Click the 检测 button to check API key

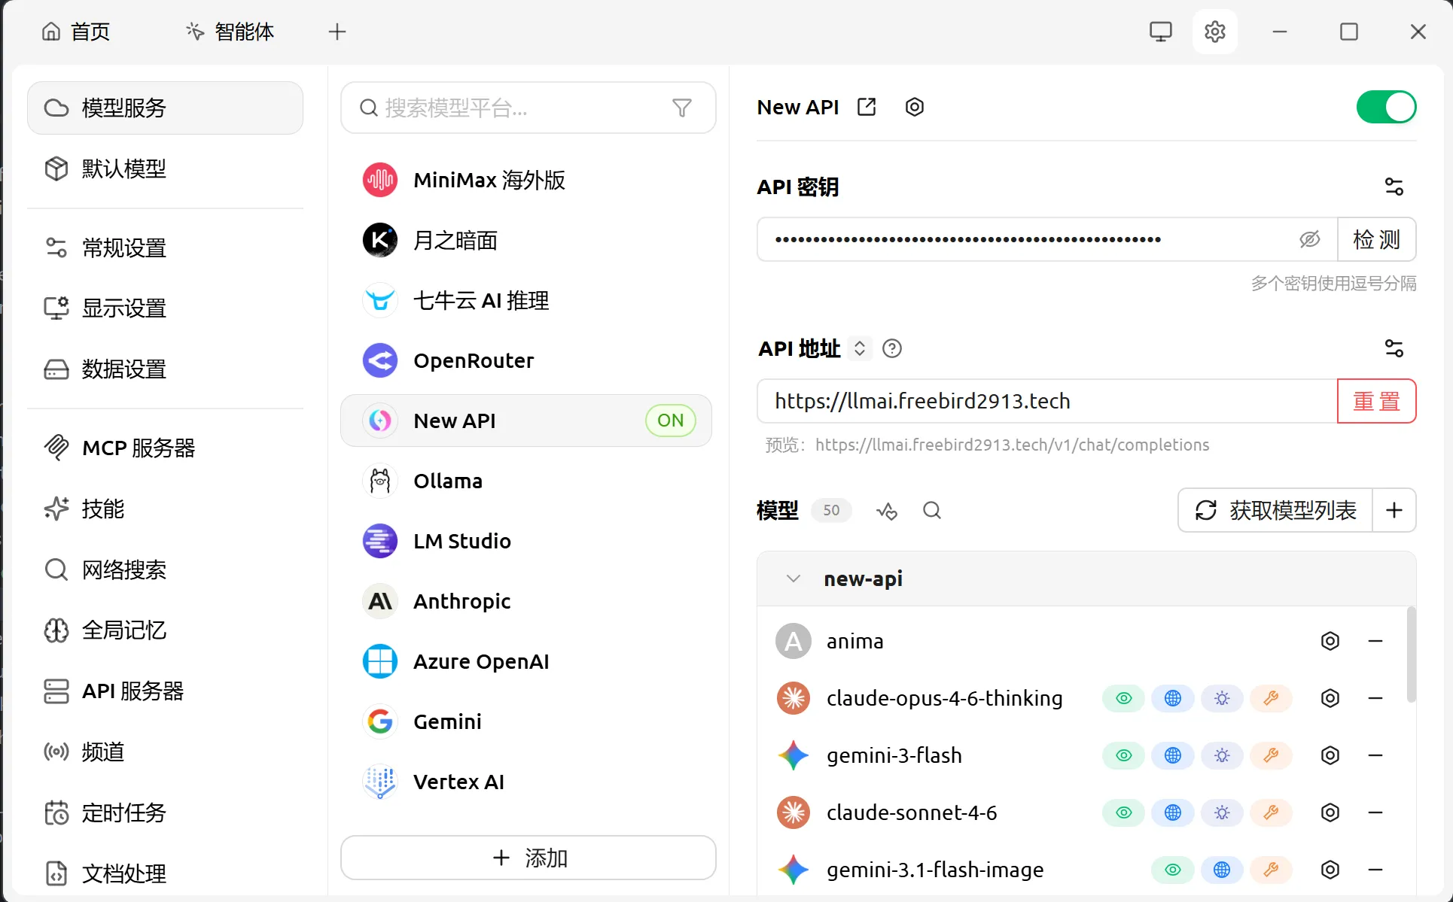[1376, 239]
